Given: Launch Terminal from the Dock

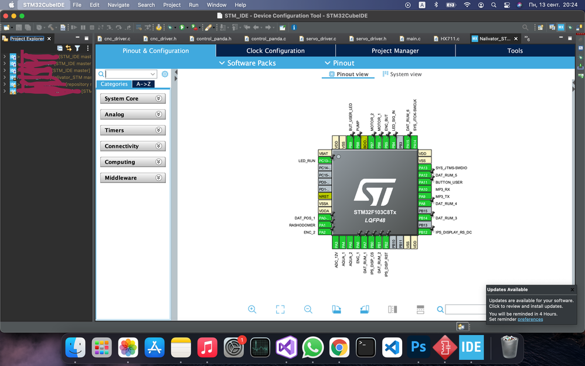Looking at the screenshot, I should pos(366,347).
